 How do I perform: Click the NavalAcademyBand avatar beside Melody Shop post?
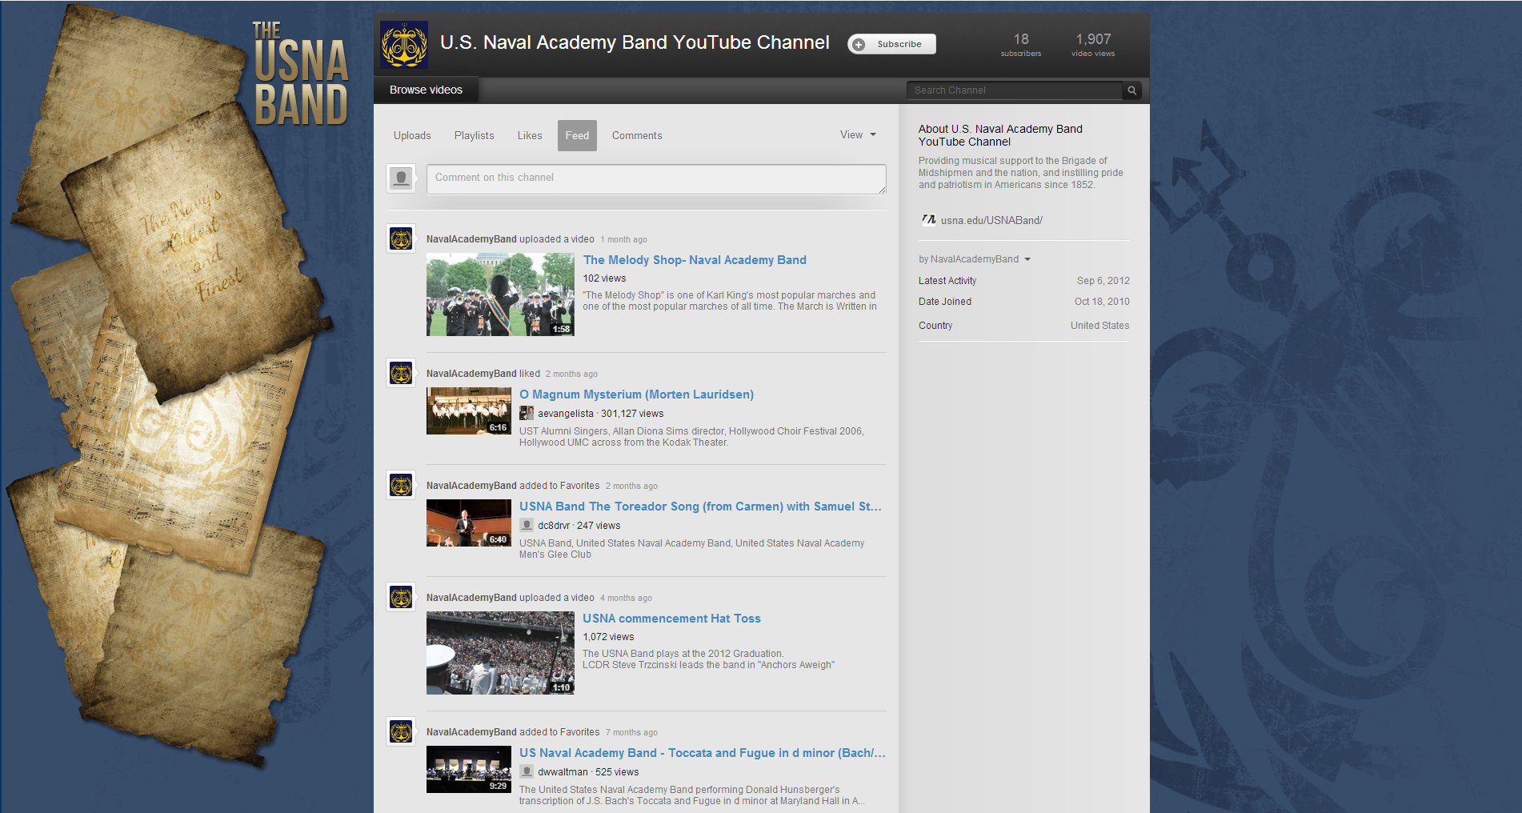point(401,238)
